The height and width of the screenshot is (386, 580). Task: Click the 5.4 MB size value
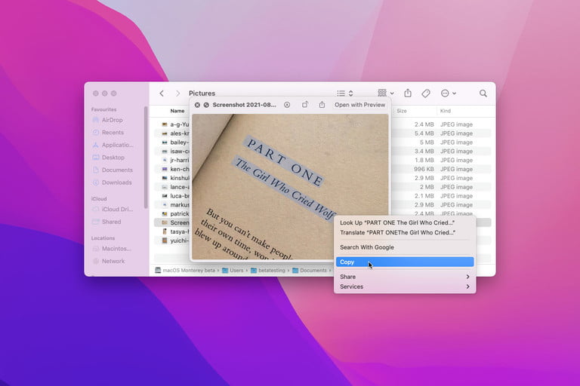point(424,133)
